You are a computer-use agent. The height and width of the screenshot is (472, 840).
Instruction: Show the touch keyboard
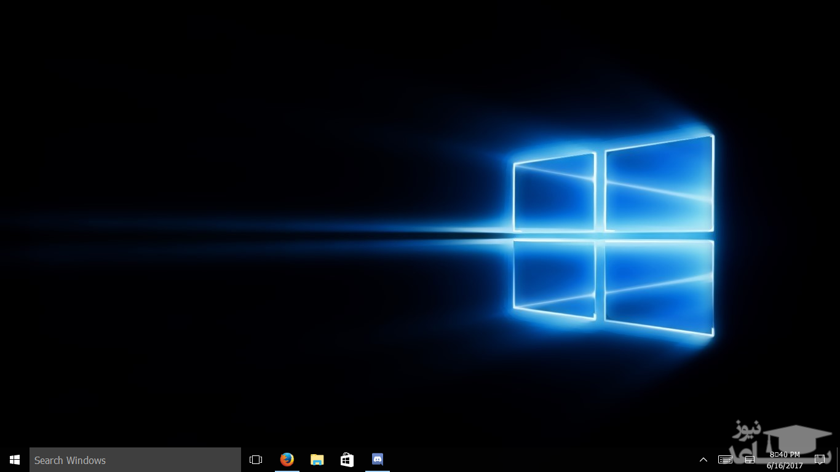click(x=725, y=460)
